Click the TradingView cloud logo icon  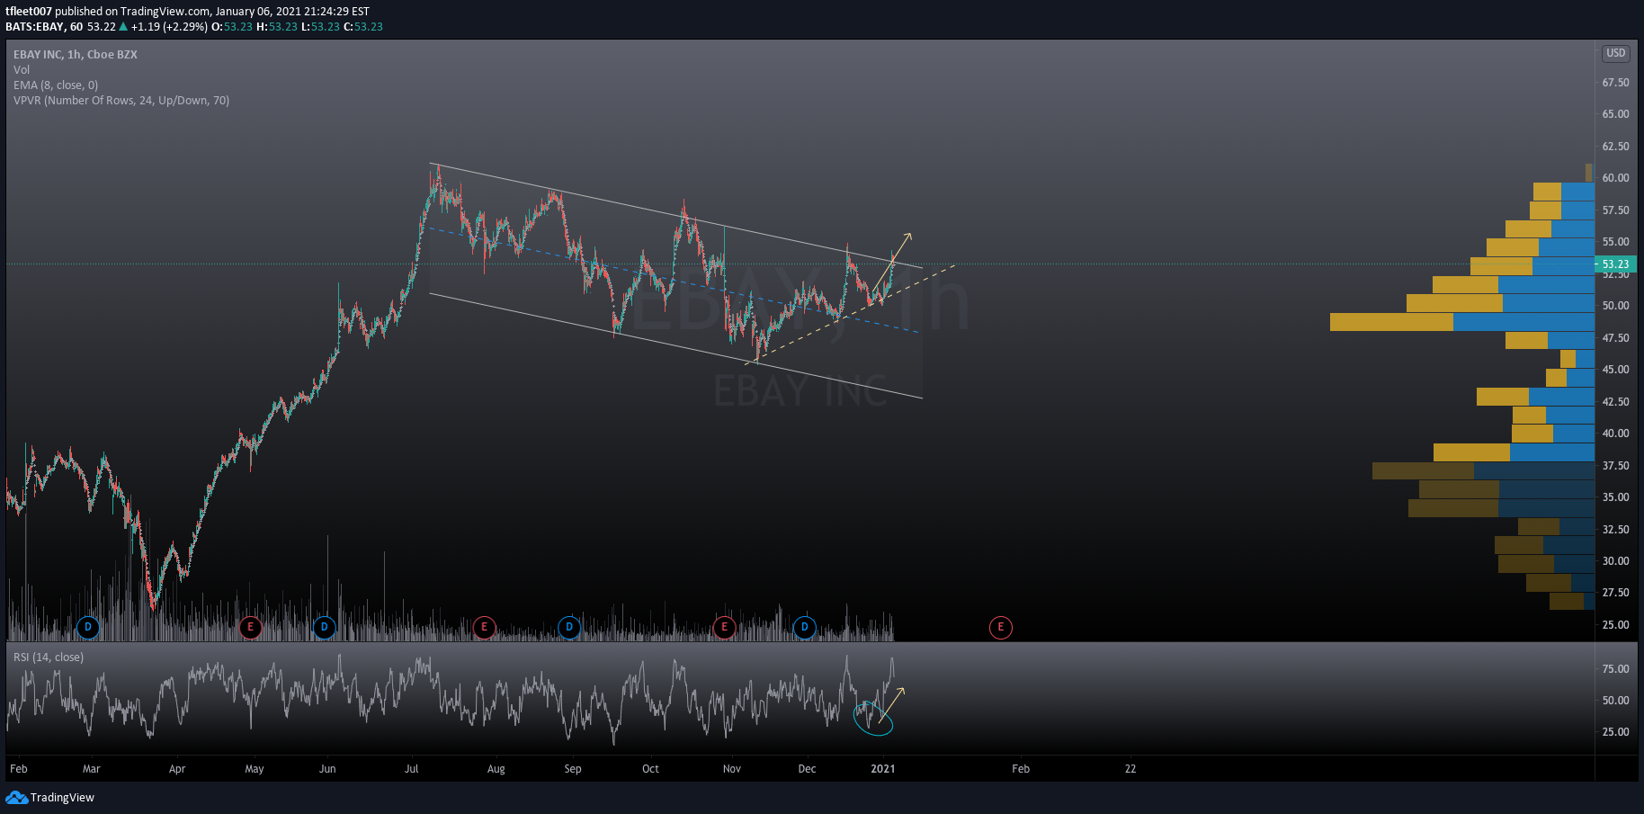pyautogui.click(x=16, y=798)
